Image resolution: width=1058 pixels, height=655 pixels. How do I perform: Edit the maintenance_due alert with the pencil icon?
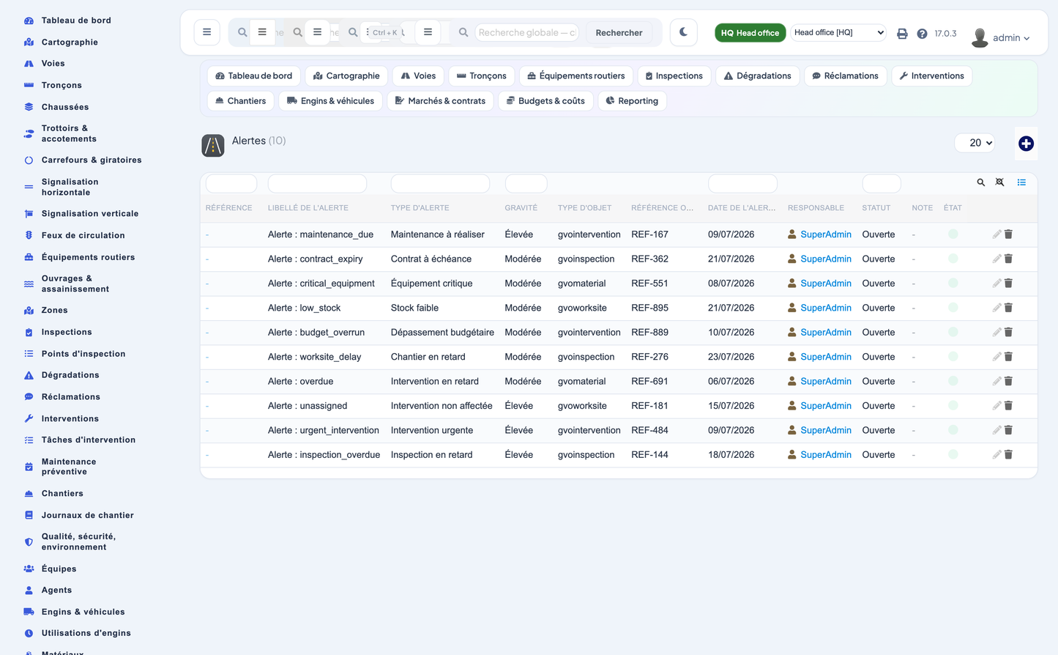[x=996, y=234]
